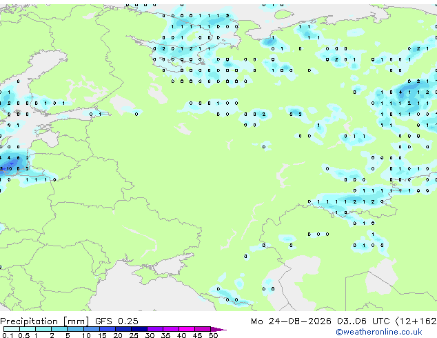Image resolution: width=437 pixels, height=338 pixels.
Task: Pick the 45–50 mm legend swatch
Action: [x=203, y=329]
